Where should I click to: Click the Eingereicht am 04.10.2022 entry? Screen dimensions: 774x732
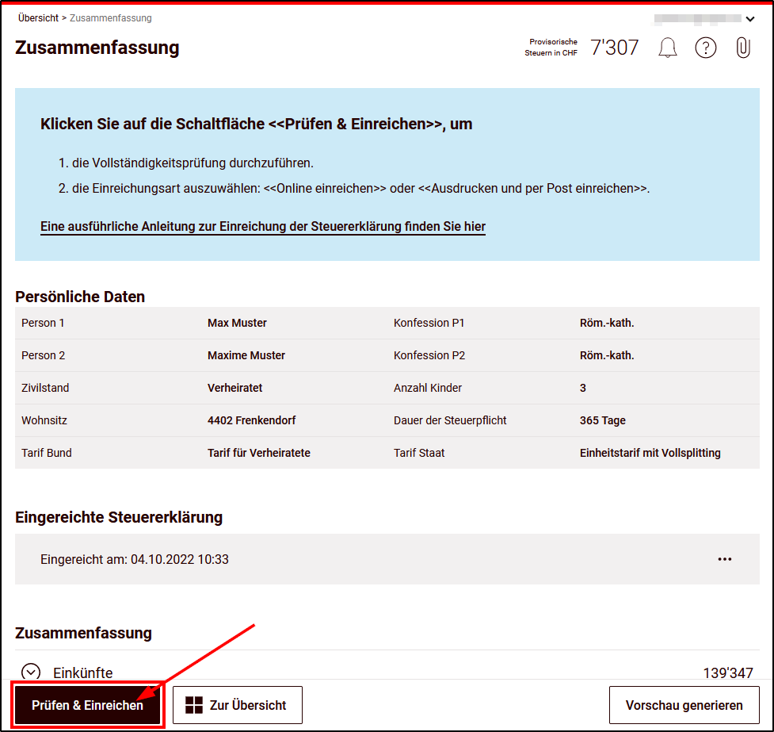(134, 559)
